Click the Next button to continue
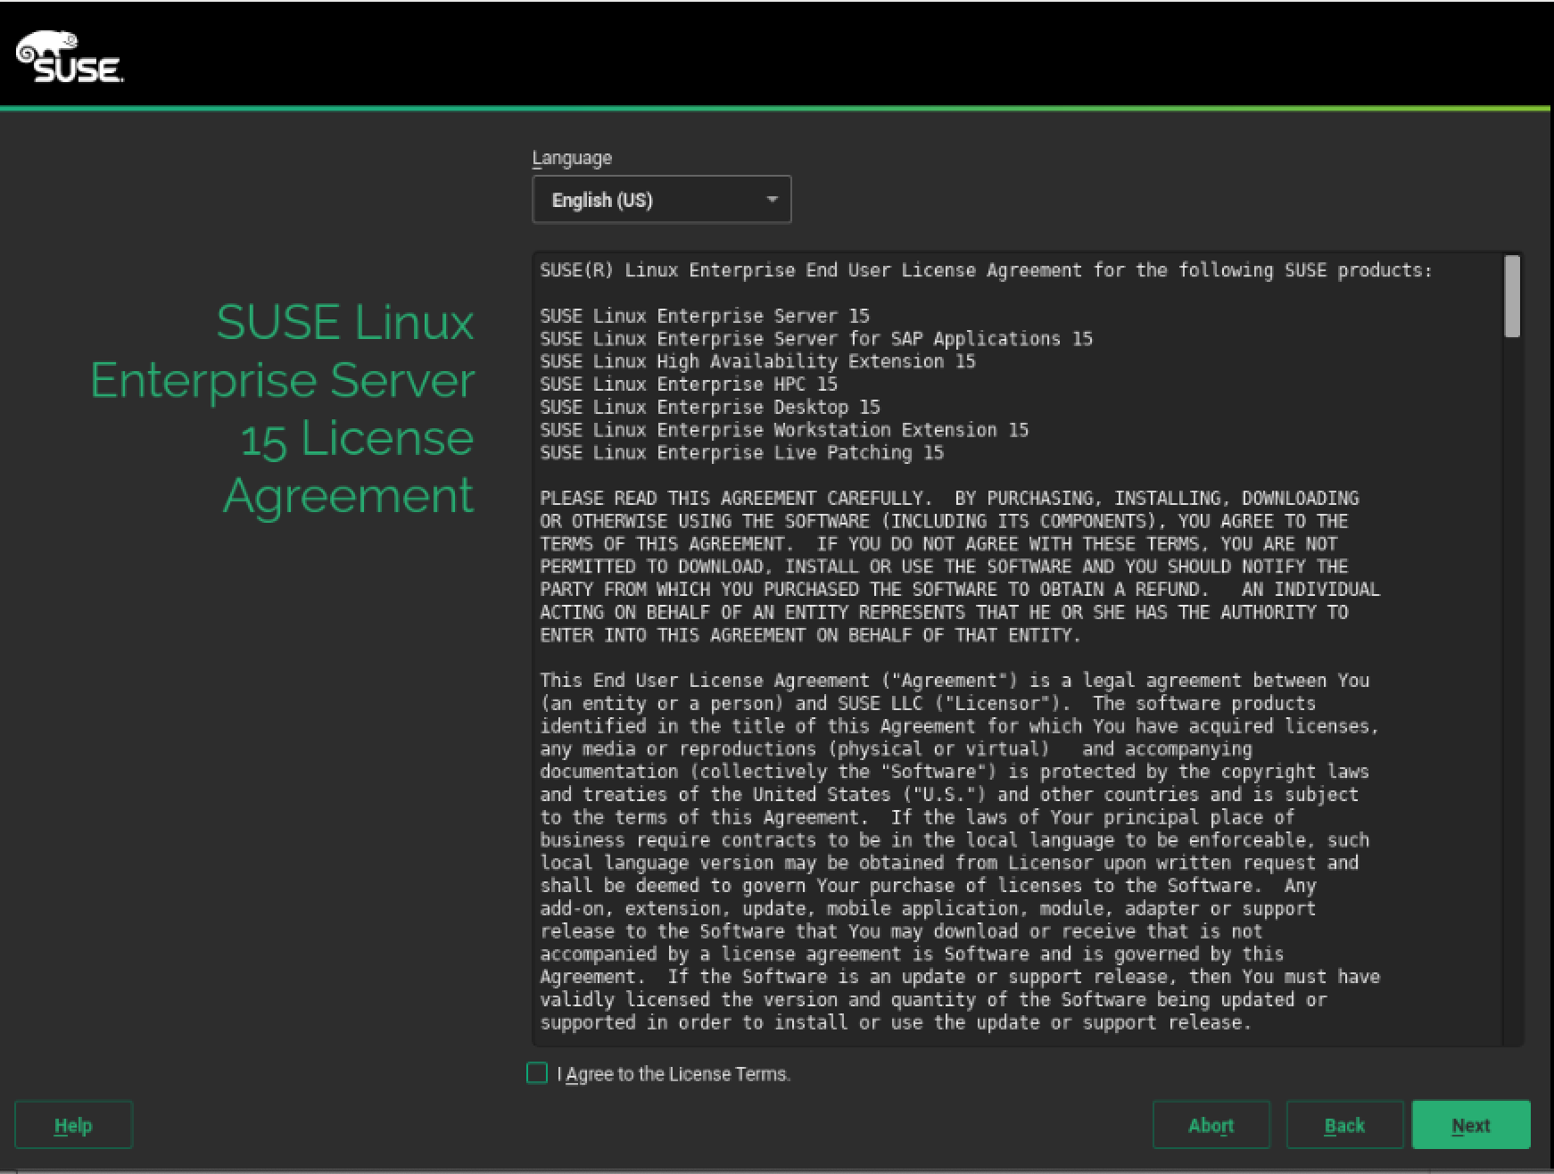Viewport: 1554px width, 1174px height. click(x=1471, y=1124)
